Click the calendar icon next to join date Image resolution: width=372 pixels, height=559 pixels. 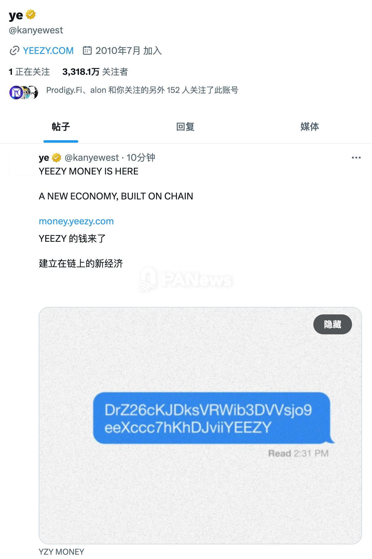tap(87, 50)
